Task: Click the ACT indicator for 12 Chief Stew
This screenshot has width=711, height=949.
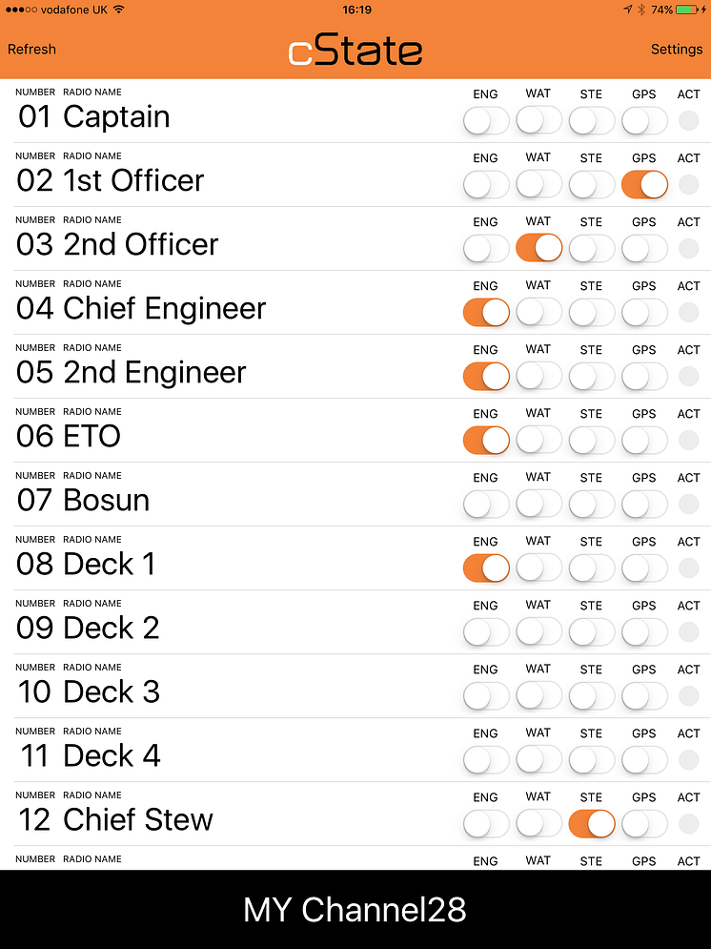Action: [x=688, y=823]
